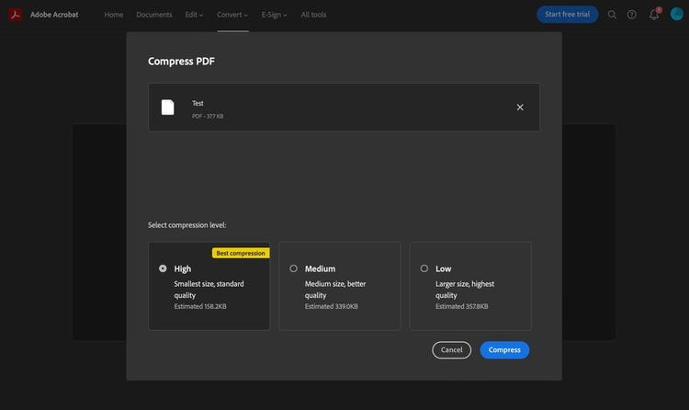This screenshot has width=689, height=410.
Task: Cancel the Compress PDF dialog
Action: click(x=451, y=350)
